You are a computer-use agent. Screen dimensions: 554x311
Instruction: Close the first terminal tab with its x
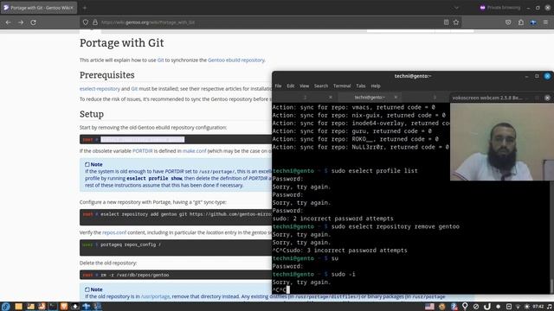point(331,98)
